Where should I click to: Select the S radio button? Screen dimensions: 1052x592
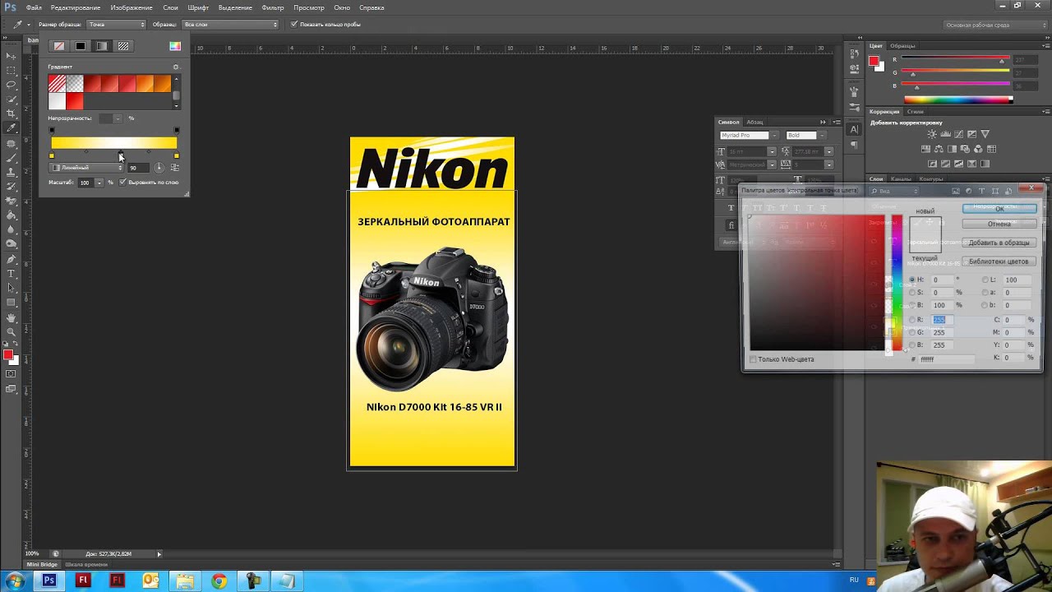[911, 293]
